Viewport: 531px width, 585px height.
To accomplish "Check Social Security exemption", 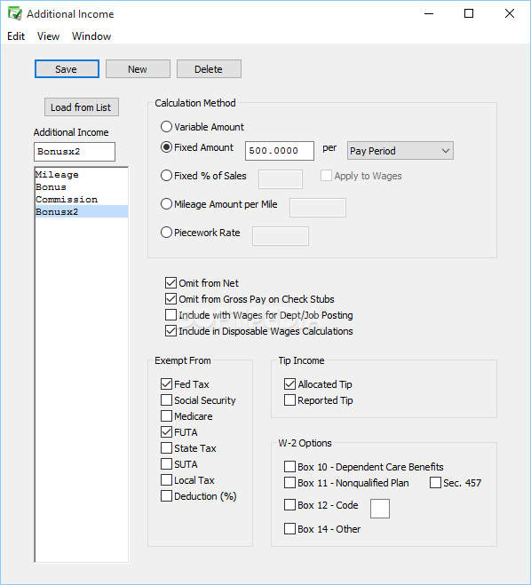I will click(x=166, y=400).
